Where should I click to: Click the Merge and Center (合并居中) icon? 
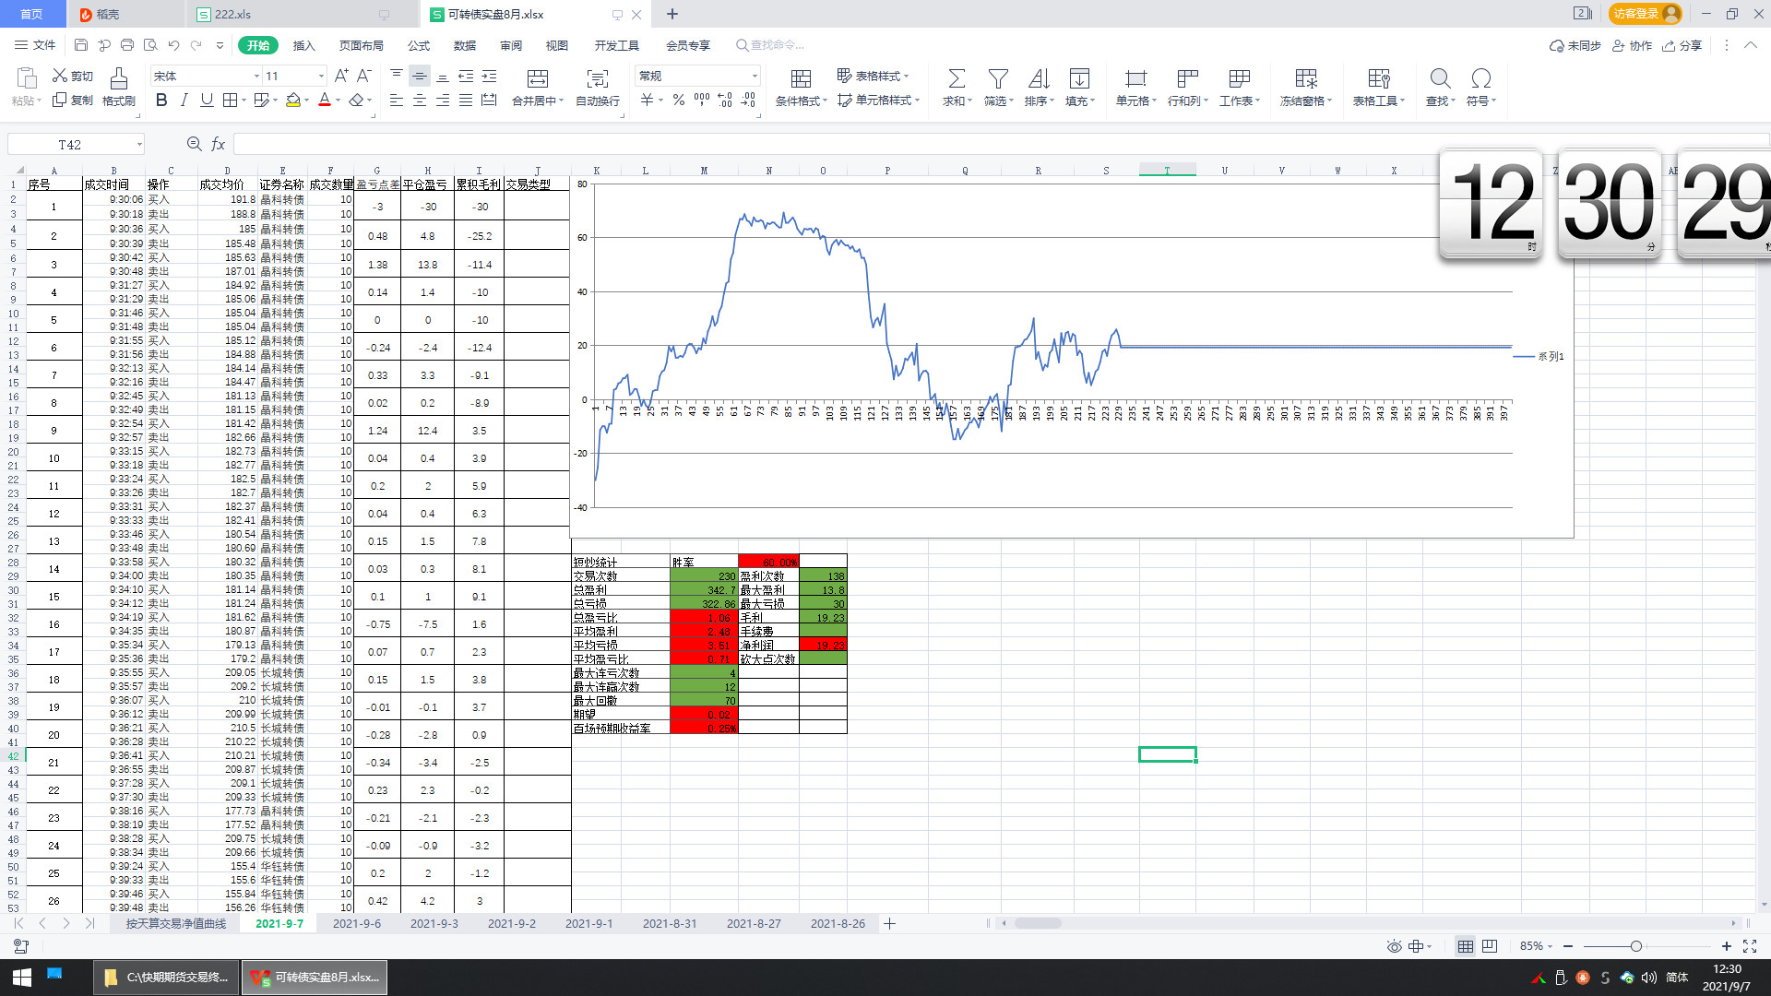click(x=537, y=79)
